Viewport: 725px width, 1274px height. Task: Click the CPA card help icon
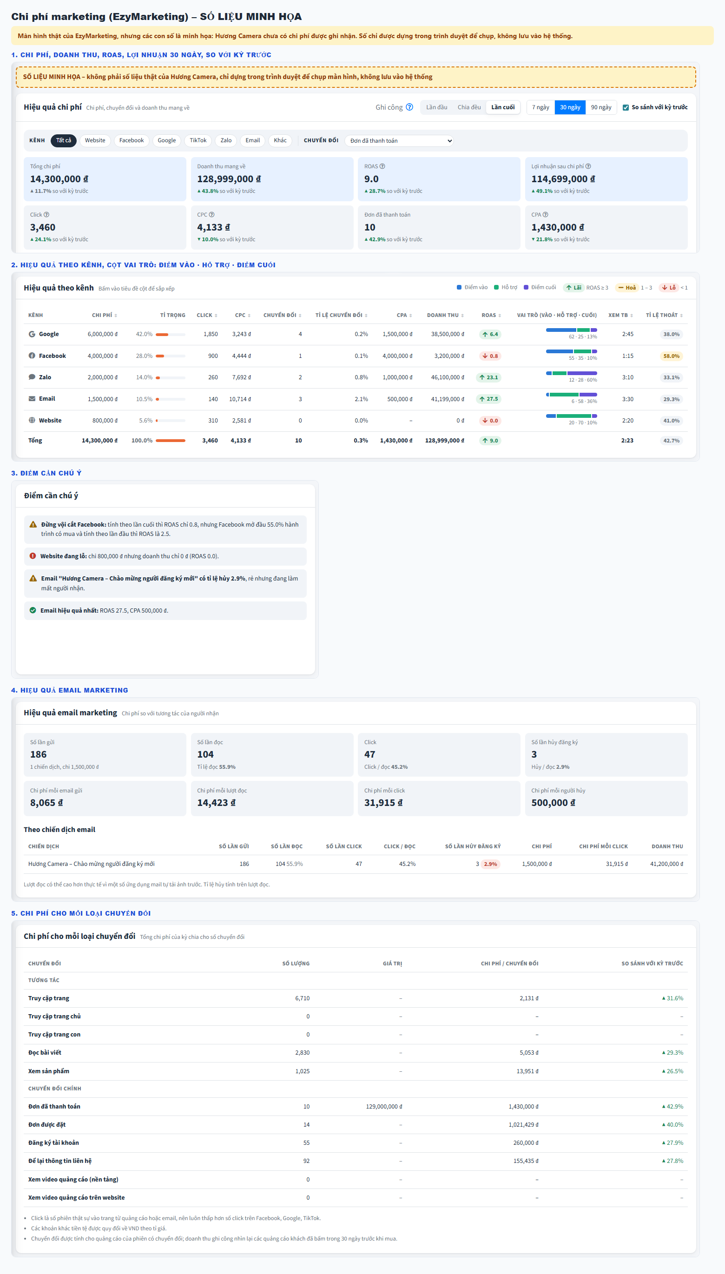tap(545, 215)
